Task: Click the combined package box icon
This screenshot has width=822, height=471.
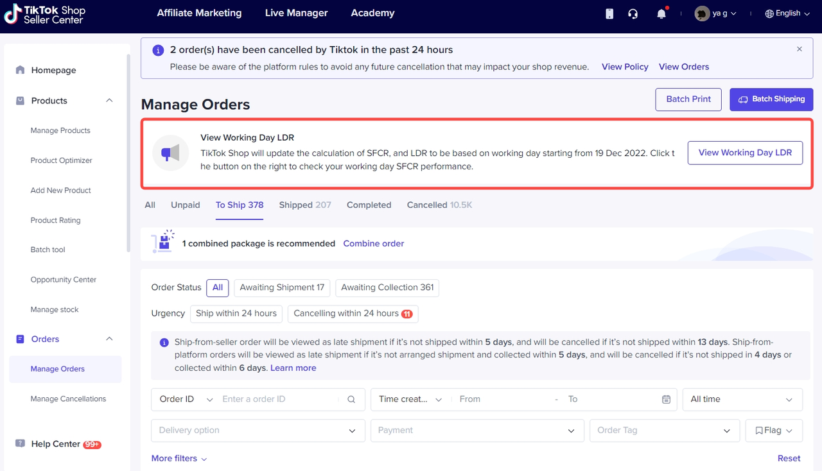Action: tap(163, 241)
